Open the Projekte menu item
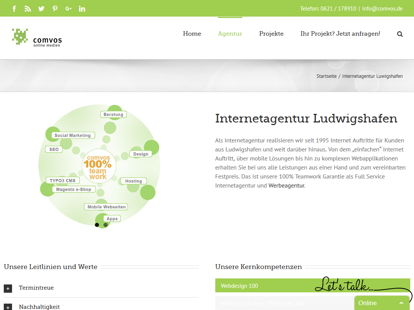The width and height of the screenshot is (414, 310). (271, 34)
